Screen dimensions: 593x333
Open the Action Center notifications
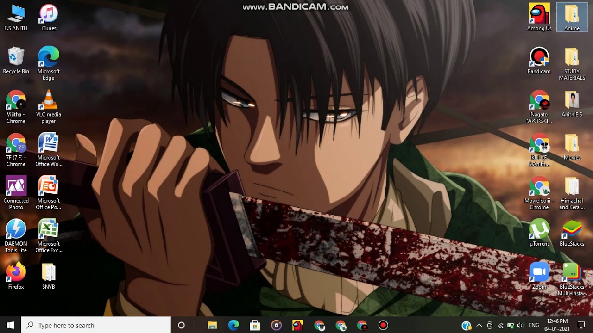[581, 325]
